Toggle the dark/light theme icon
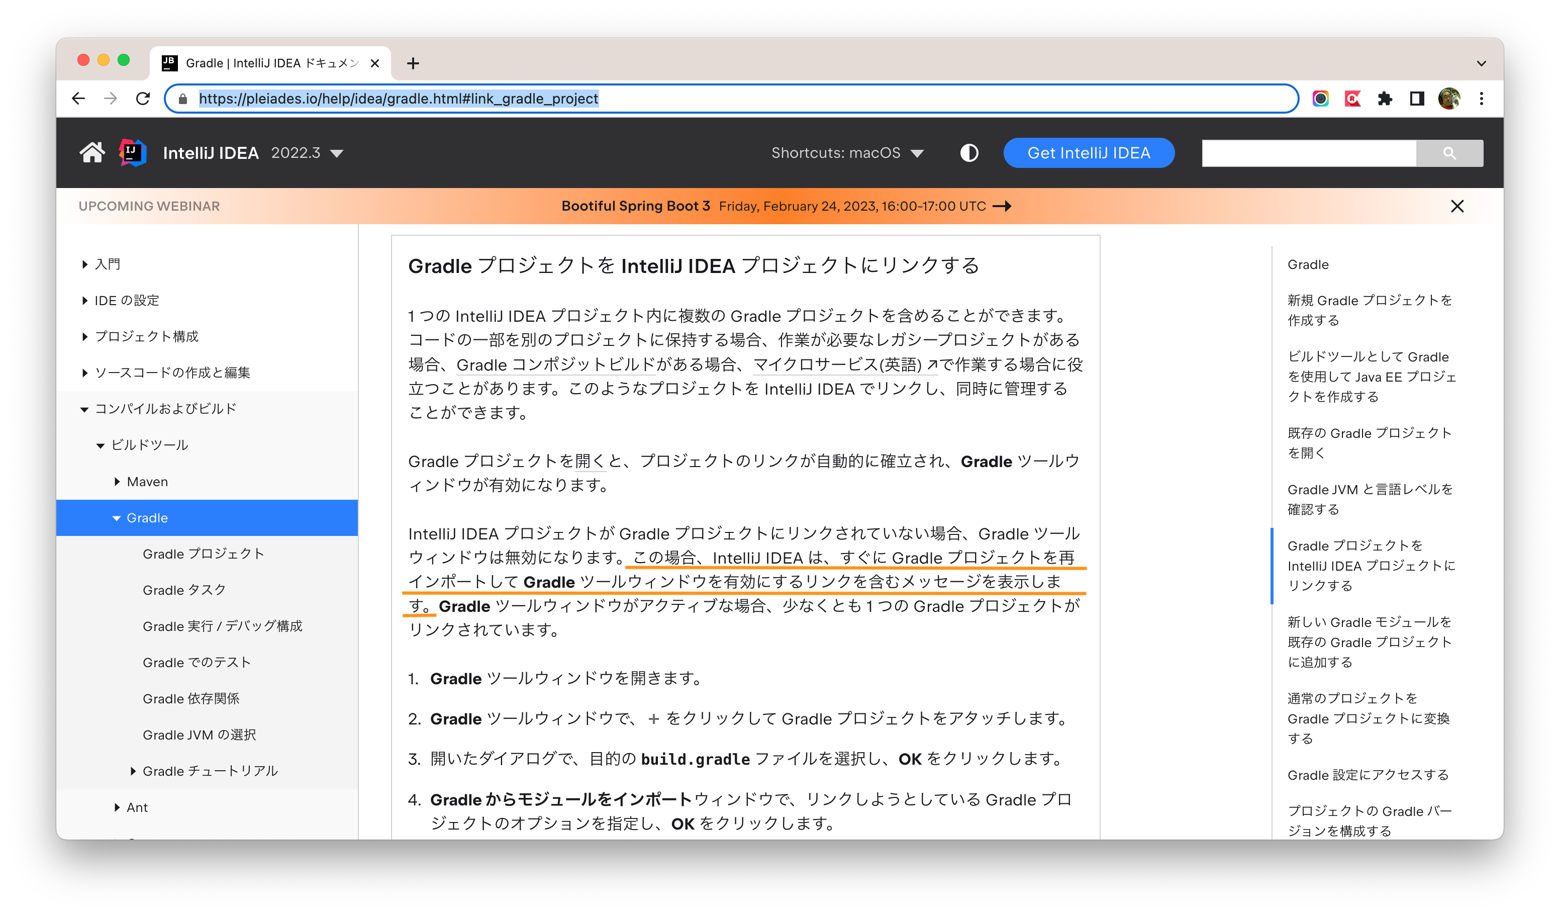Viewport: 1560px width, 914px height. [969, 153]
